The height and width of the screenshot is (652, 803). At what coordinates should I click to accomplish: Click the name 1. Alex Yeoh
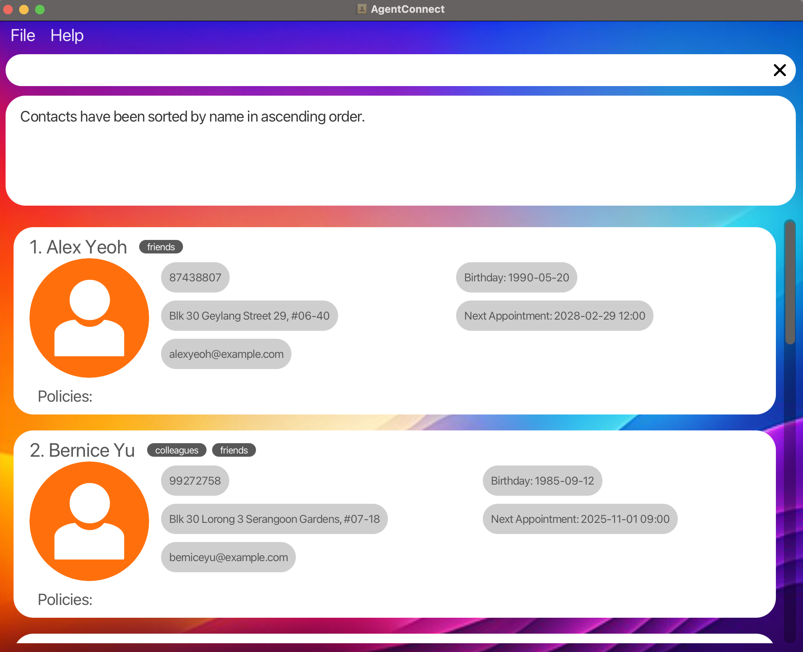[78, 247]
